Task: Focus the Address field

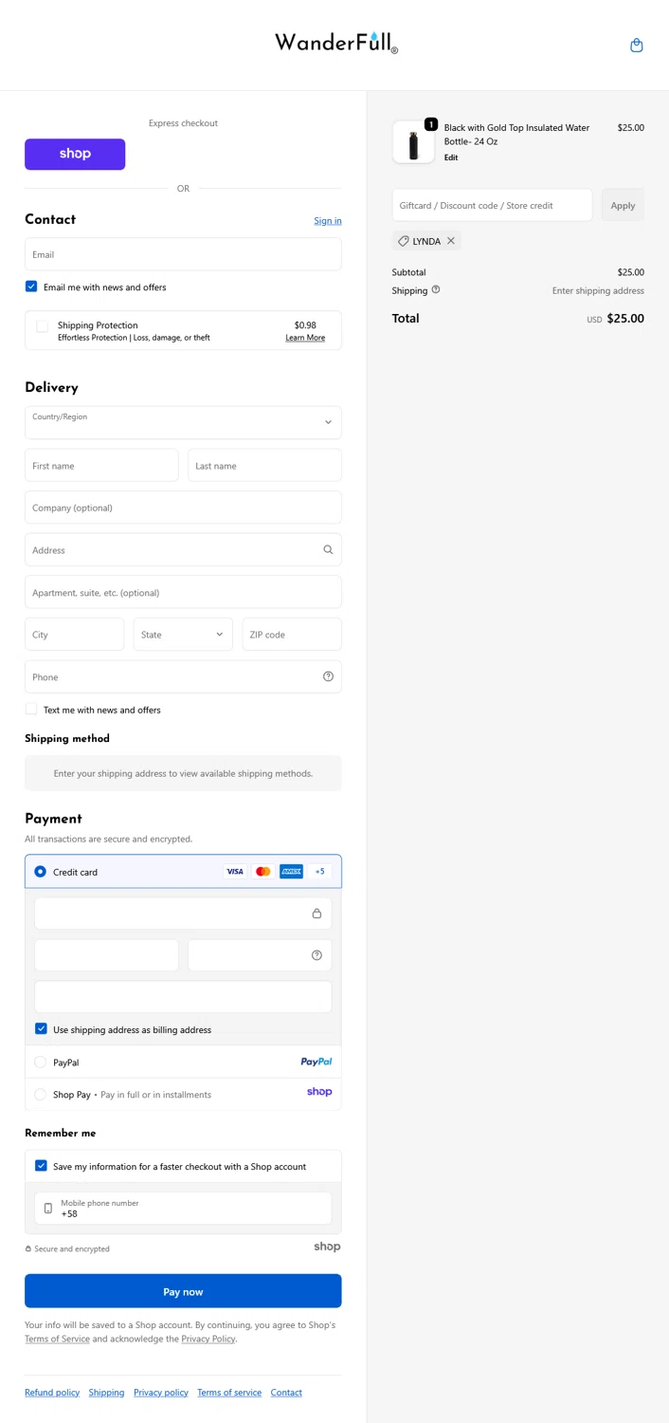Action: pyautogui.click(x=183, y=550)
